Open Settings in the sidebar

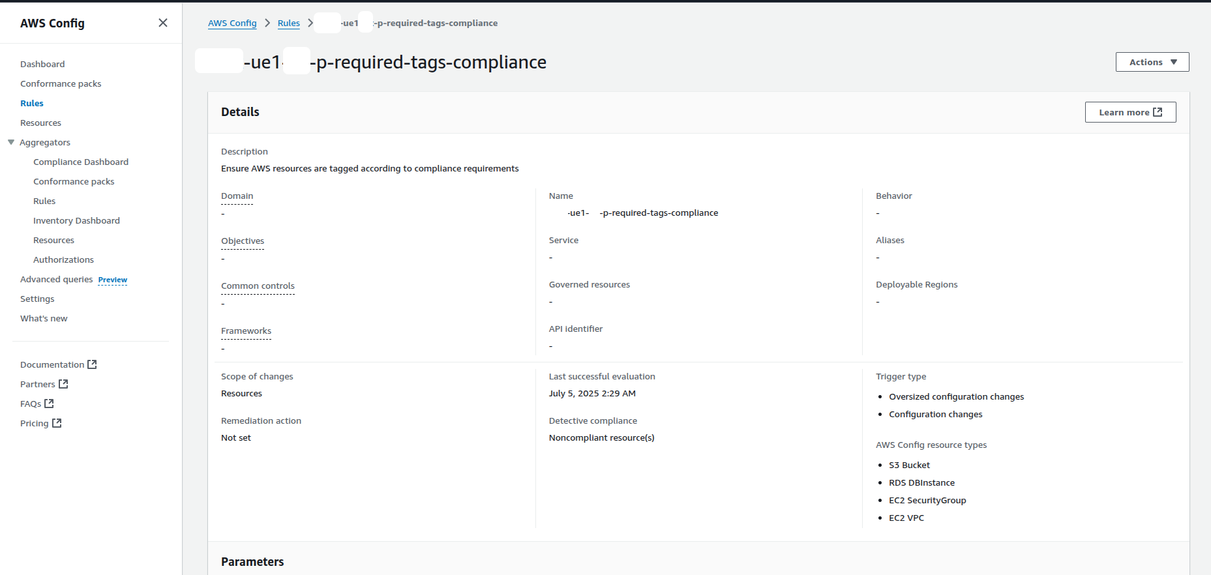point(37,299)
